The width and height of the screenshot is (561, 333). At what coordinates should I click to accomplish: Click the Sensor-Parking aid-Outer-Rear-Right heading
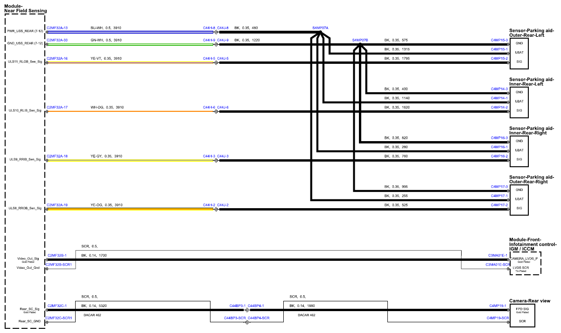tap(532, 179)
